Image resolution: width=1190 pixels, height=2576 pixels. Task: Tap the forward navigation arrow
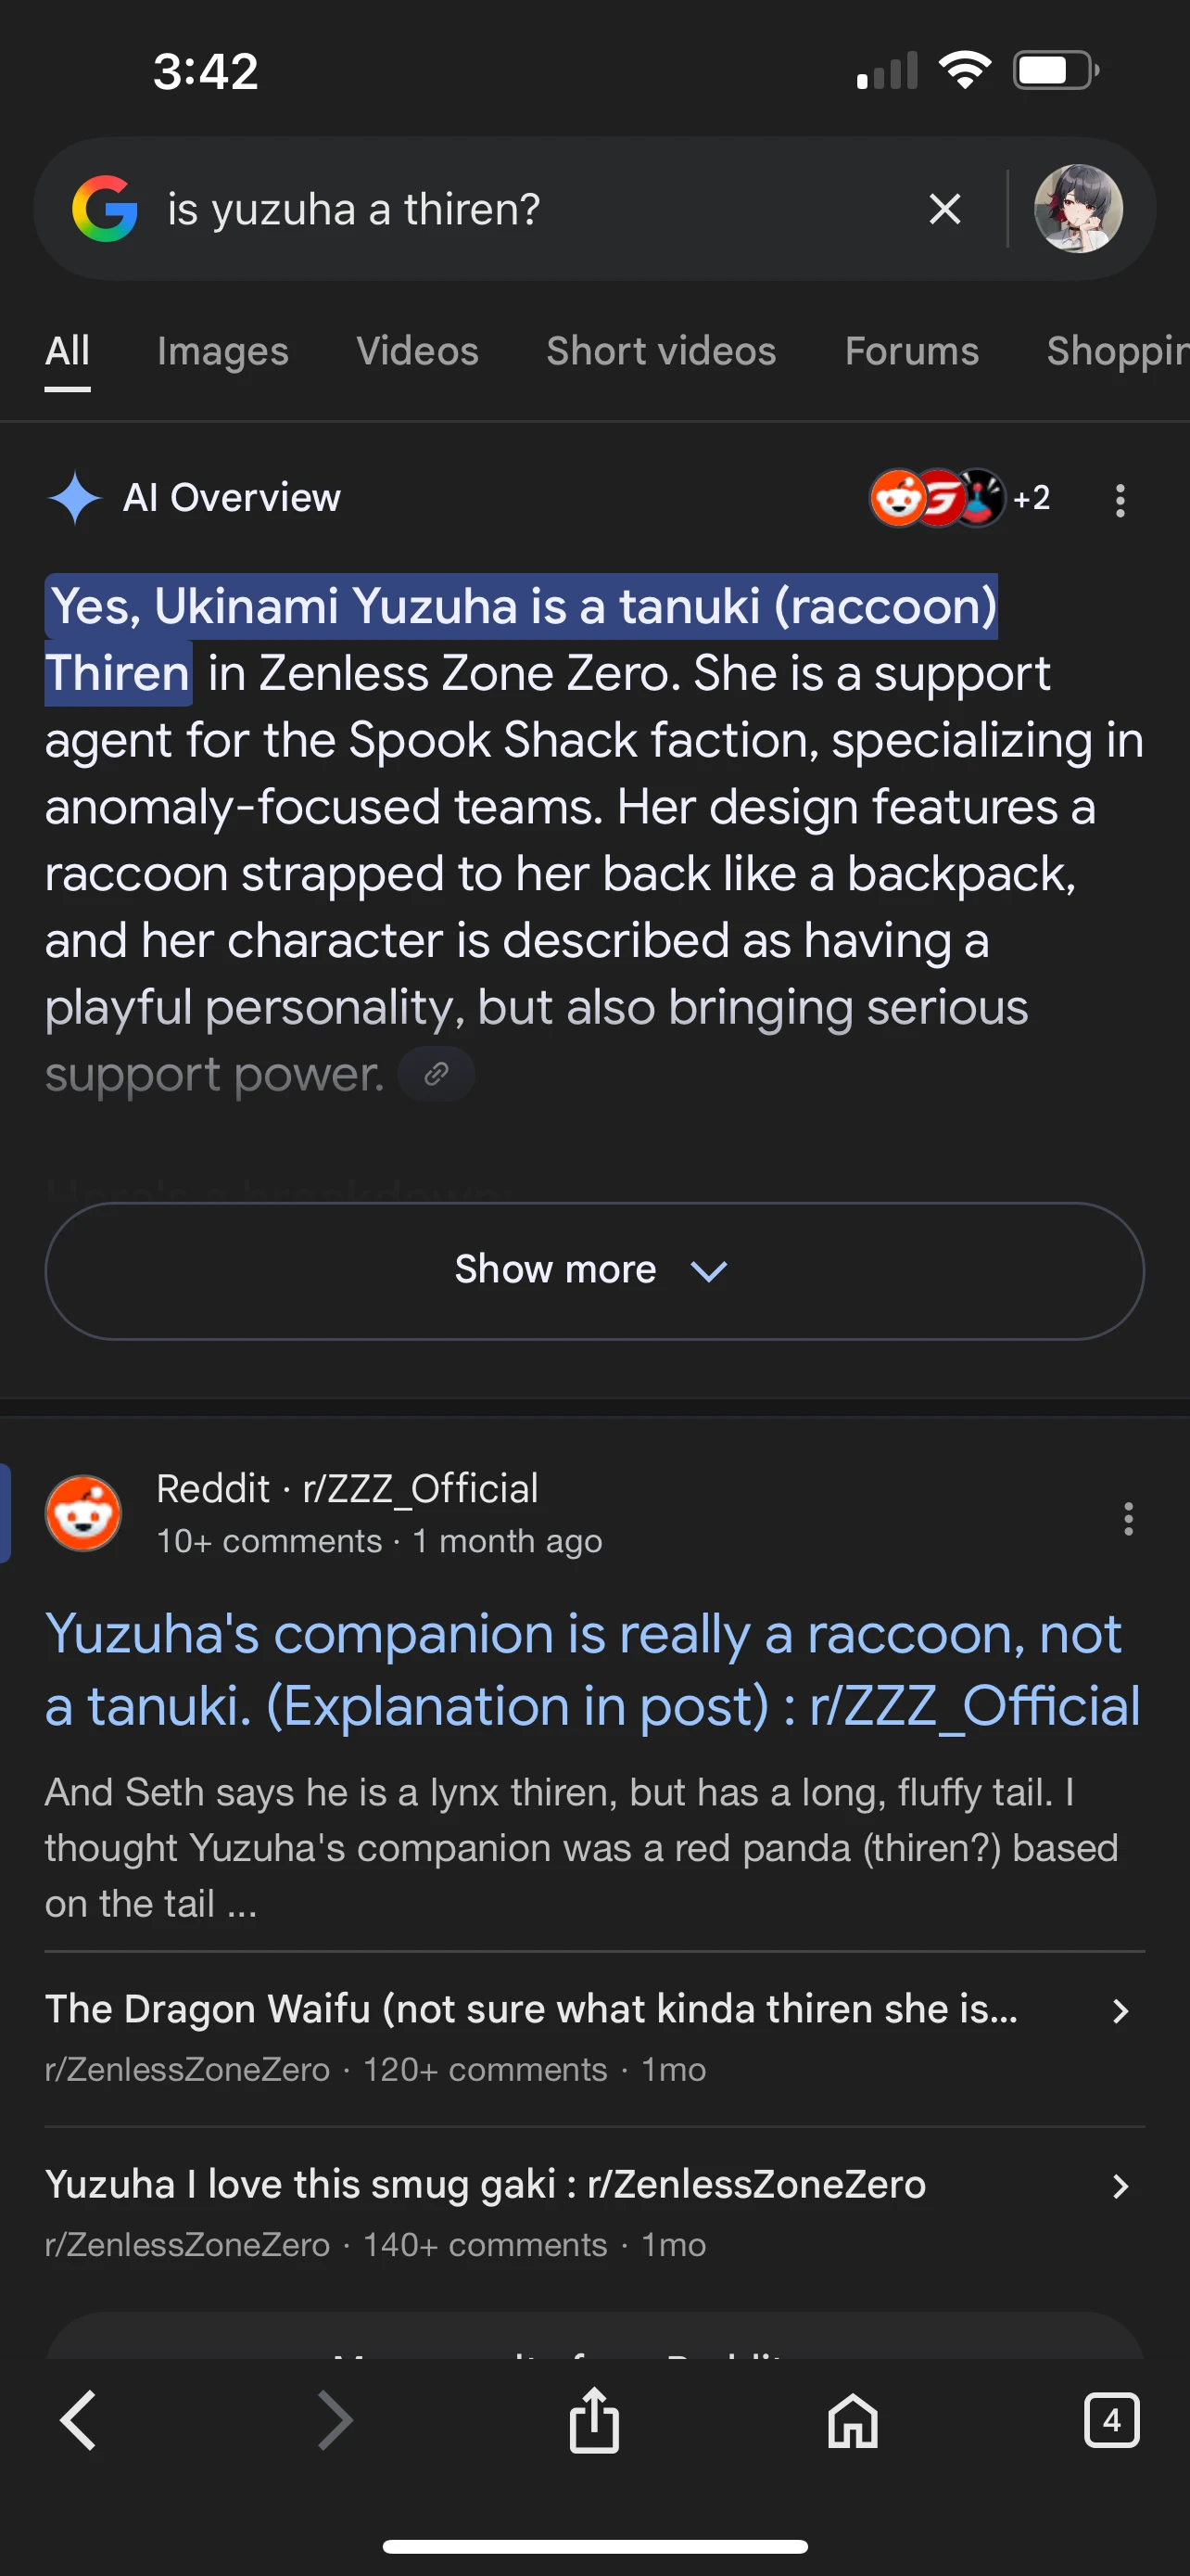tap(333, 2420)
